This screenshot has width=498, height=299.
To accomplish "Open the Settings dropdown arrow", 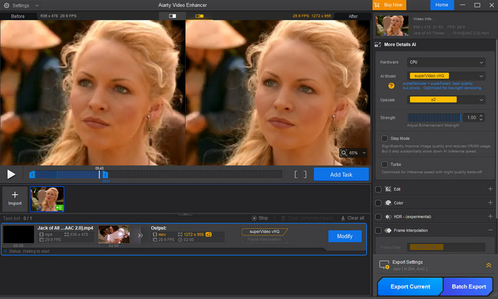I will click(37, 6).
